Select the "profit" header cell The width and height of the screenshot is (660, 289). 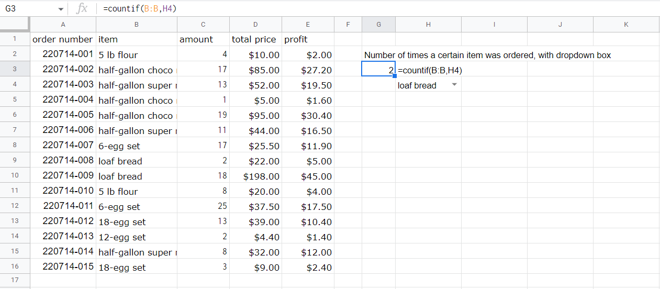(x=308, y=39)
